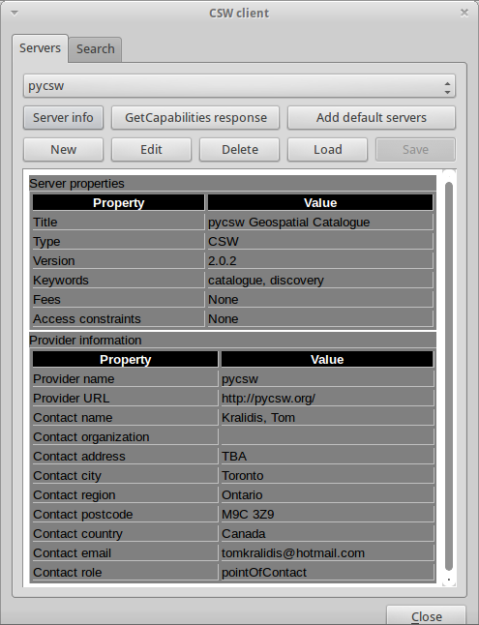Click the contact address value 'TBA'
This screenshot has height=625, width=479.
click(234, 456)
